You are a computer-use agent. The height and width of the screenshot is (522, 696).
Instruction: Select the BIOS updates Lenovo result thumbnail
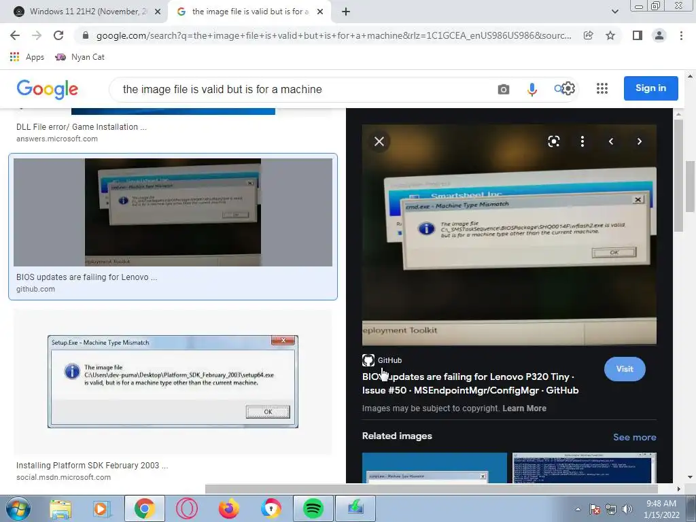coord(173,212)
